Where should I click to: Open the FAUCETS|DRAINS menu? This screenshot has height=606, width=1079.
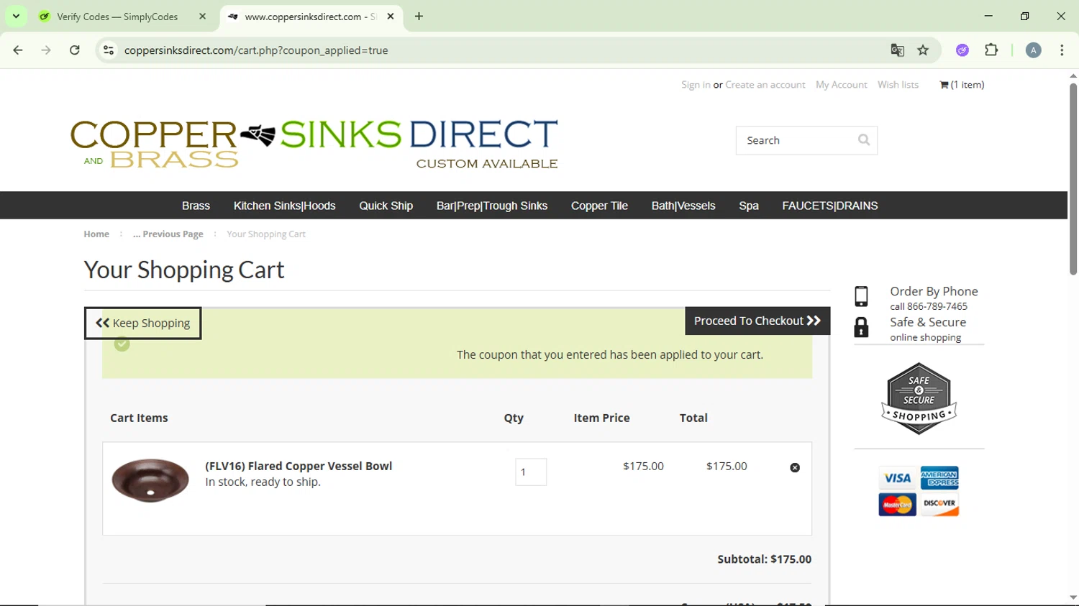point(830,206)
